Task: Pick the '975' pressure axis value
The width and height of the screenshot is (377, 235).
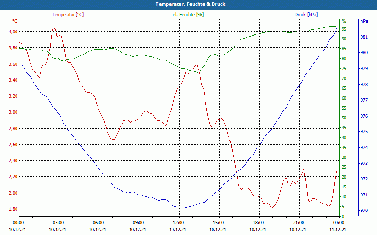Action: (x=364, y=132)
